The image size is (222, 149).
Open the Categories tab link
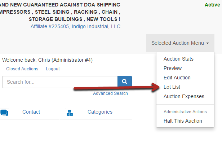pyautogui.click(x=100, y=112)
